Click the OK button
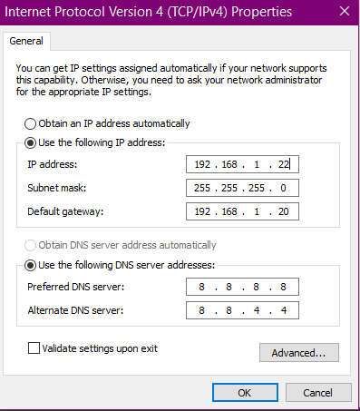Image resolution: width=360 pixels, height=411 pixels. click(245, 393)
